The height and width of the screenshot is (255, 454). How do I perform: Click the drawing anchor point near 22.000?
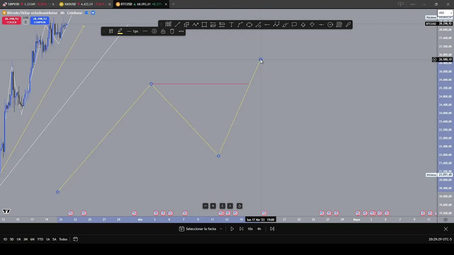[x=218, y=156]
